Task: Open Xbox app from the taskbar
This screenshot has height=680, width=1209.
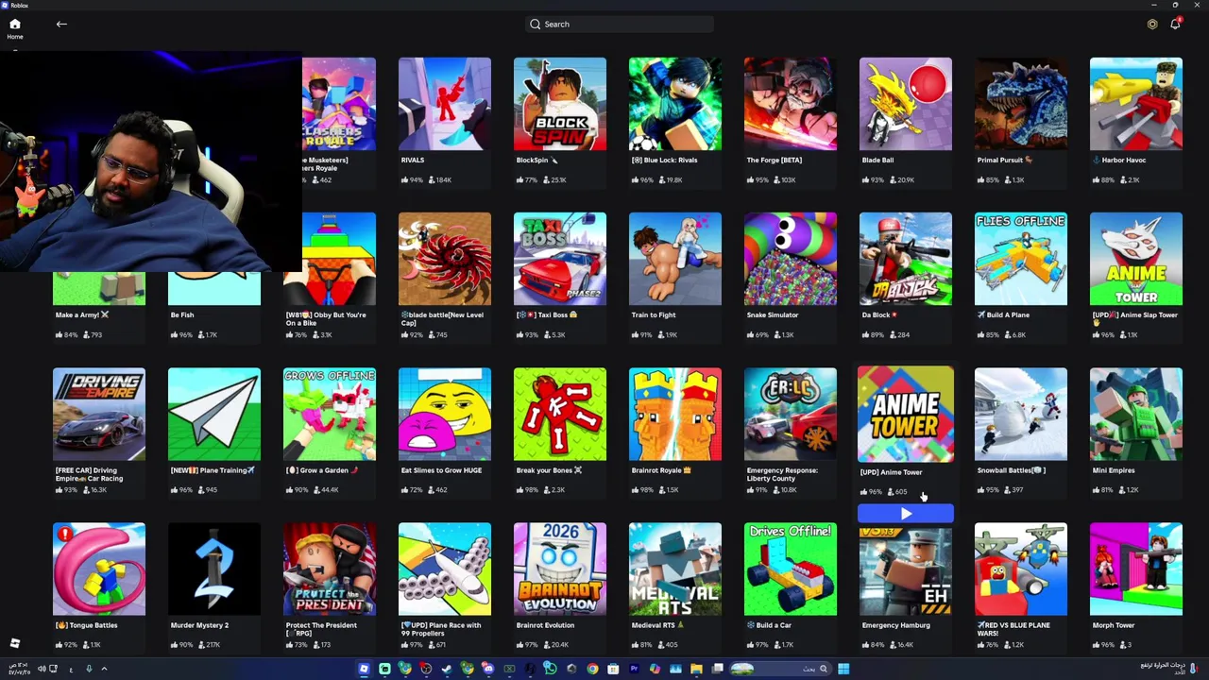Action: pos(509,669)
